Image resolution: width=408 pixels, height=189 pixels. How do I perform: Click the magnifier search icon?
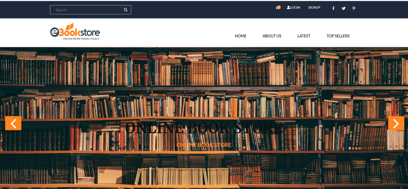point(126,10)
